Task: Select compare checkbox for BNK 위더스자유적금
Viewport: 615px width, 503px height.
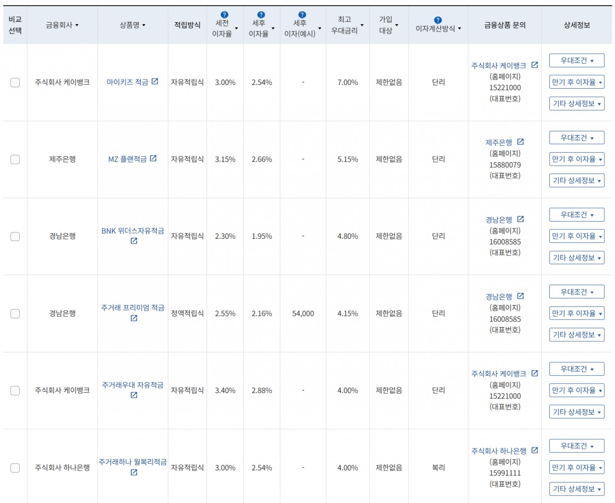Action: click(15, 236)
